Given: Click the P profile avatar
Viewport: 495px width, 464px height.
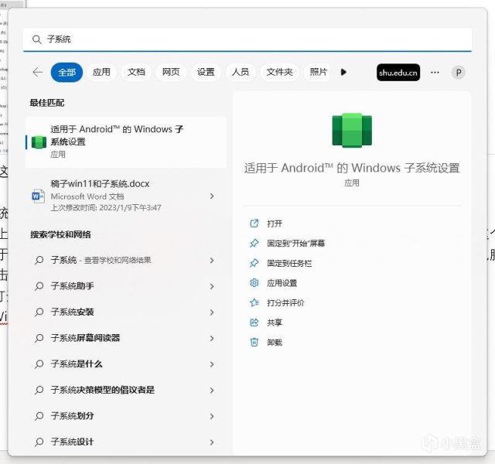Looking at the screenshot, I should coord(458,73).
